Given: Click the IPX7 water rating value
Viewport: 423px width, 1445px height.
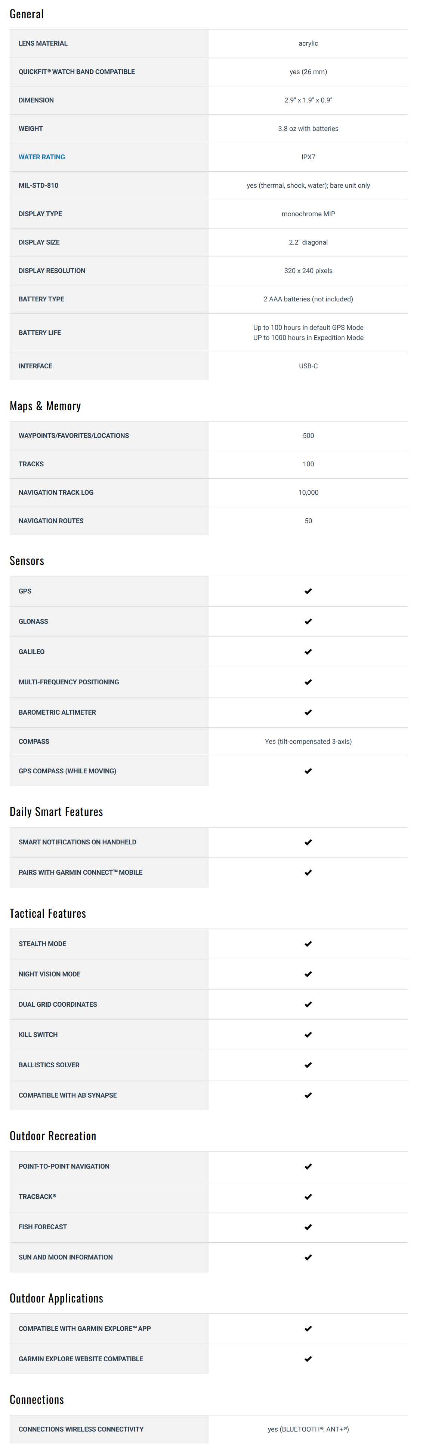Looking at the screenshot, I should [x=308, y=157].
